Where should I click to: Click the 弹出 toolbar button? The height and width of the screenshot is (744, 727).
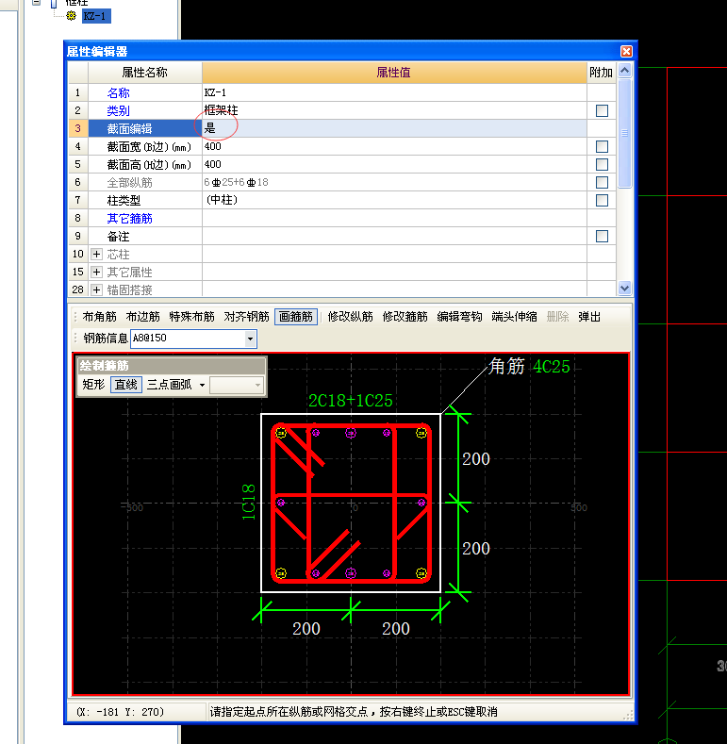pyautogui.click(x=589, y=317)
